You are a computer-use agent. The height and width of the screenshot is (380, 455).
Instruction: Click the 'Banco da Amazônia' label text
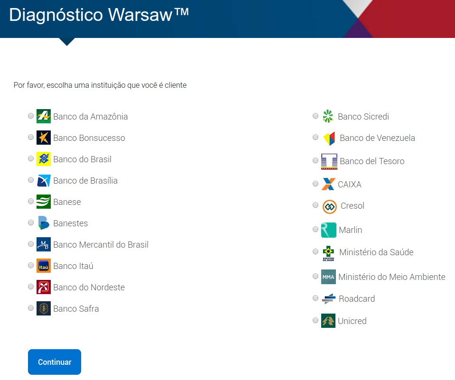pyautogui.click(x=91, y=117)
